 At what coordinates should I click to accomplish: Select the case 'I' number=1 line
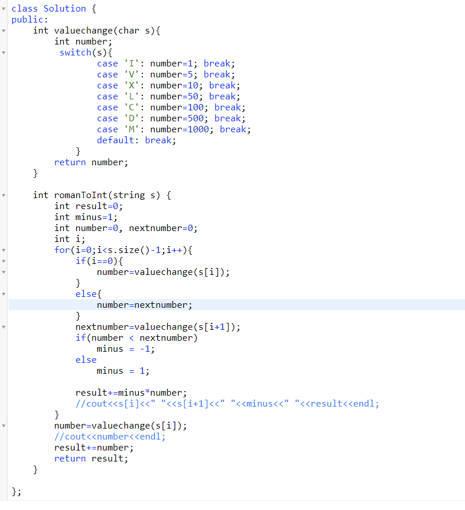point(166,64)
